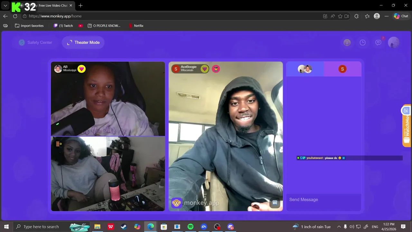
Task: Open Discord from taskbar
Action: pos(230,227)
